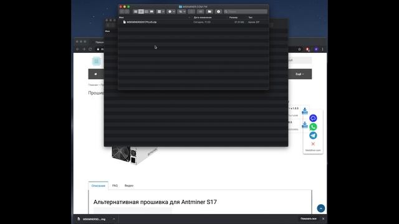Close the browser downloads bar
399x224 pixels.
click(323, 219)
